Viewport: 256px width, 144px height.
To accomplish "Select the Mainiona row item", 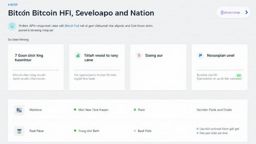I will click(x=35, y=110).
